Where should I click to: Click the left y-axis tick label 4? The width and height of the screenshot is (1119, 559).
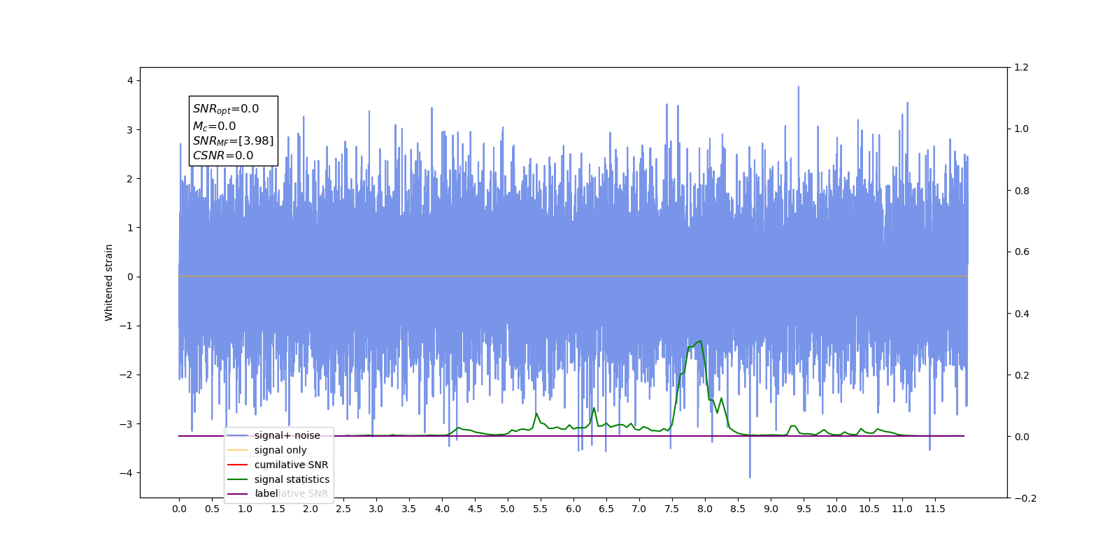click(x=130, y=80)
